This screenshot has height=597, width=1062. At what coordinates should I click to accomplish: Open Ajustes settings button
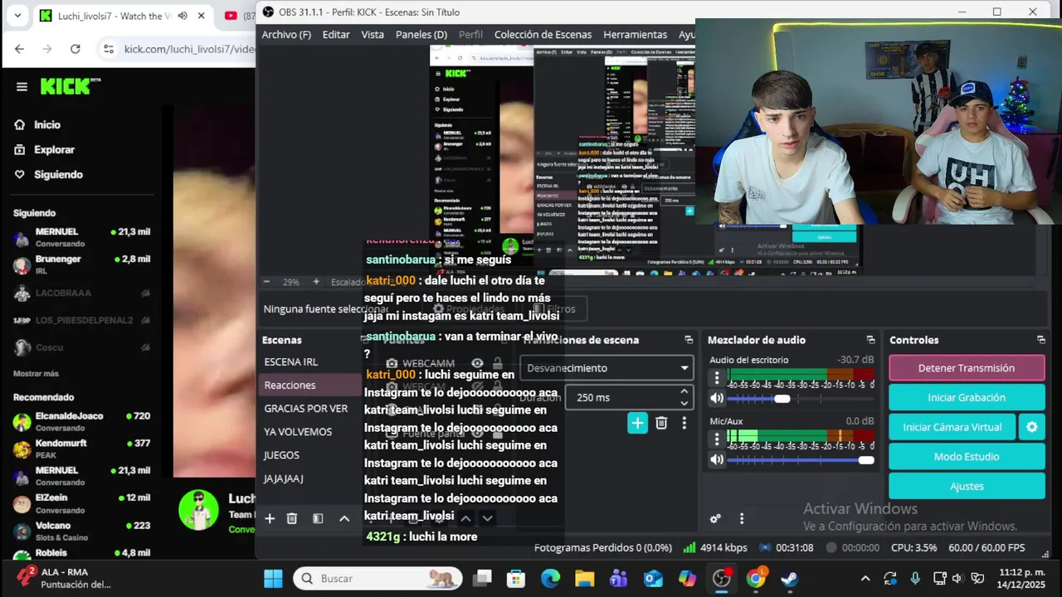pos(967,486)
